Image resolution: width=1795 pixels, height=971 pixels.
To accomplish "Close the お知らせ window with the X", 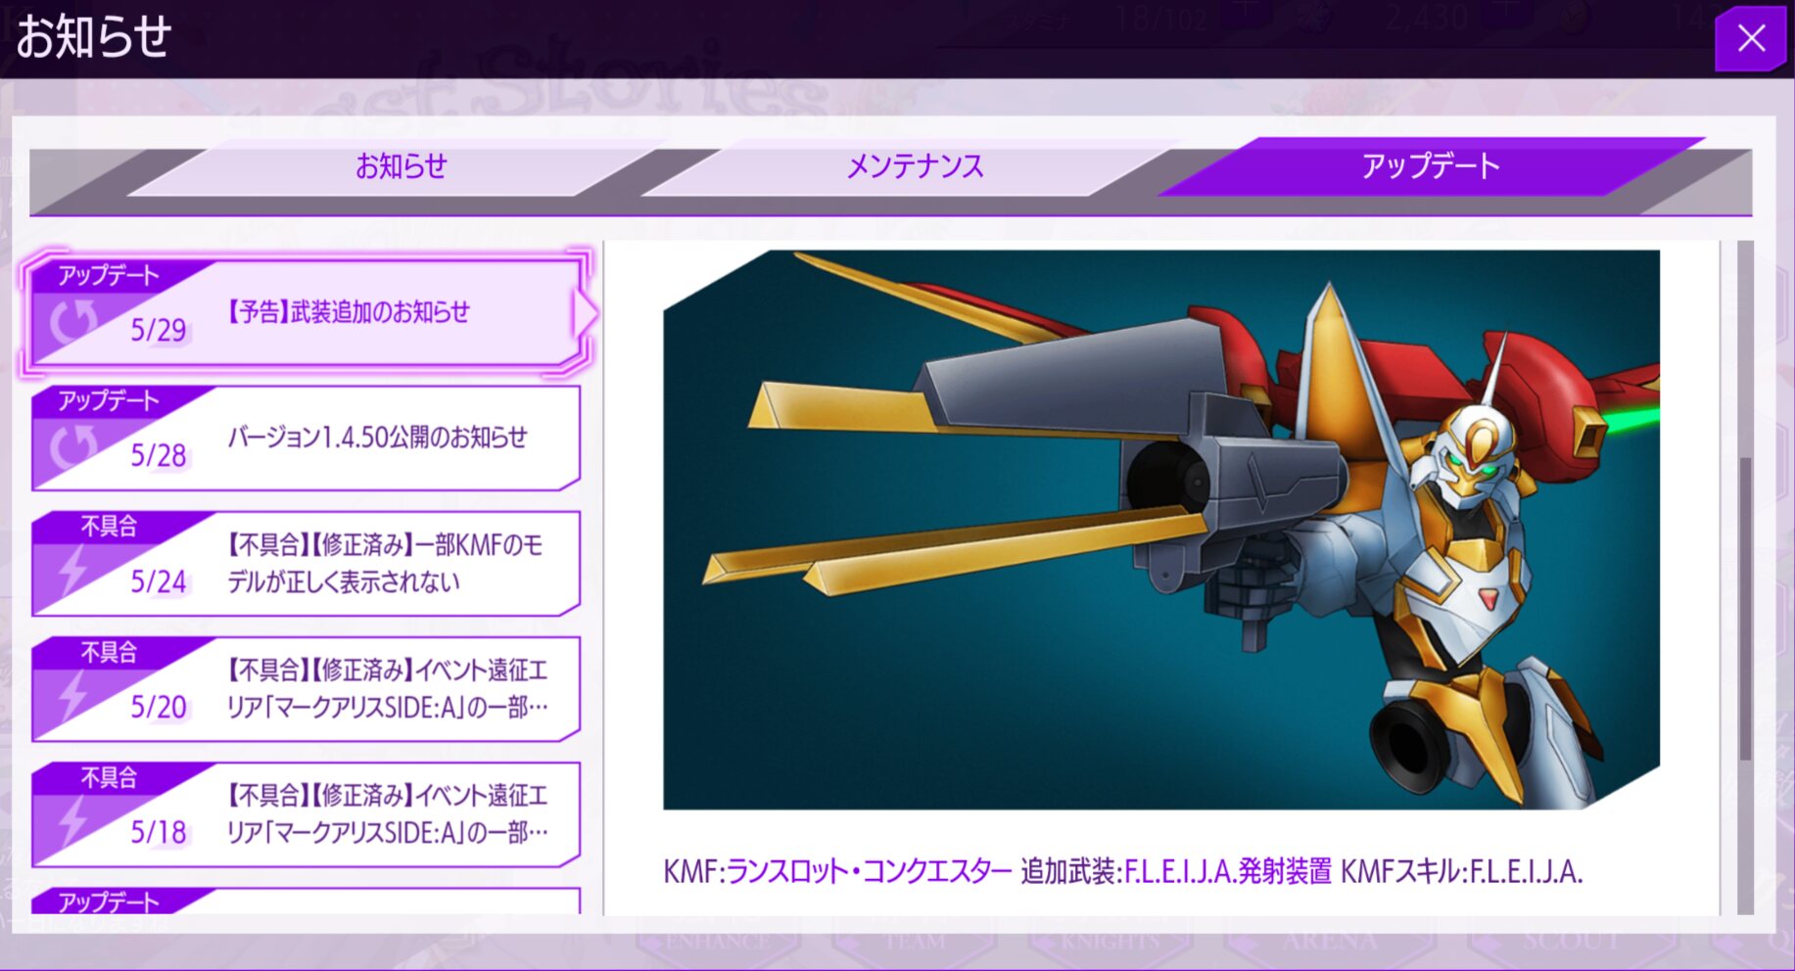I will [1750, 39].
